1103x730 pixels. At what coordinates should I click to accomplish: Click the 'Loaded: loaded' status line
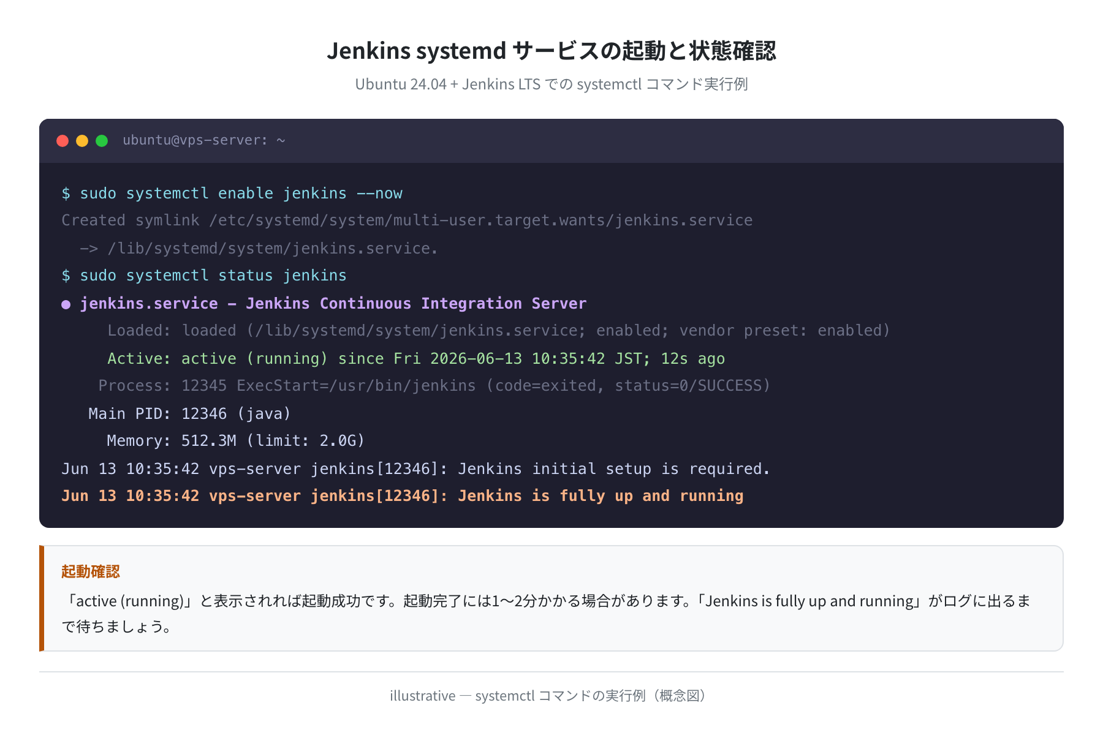(499, 331)
